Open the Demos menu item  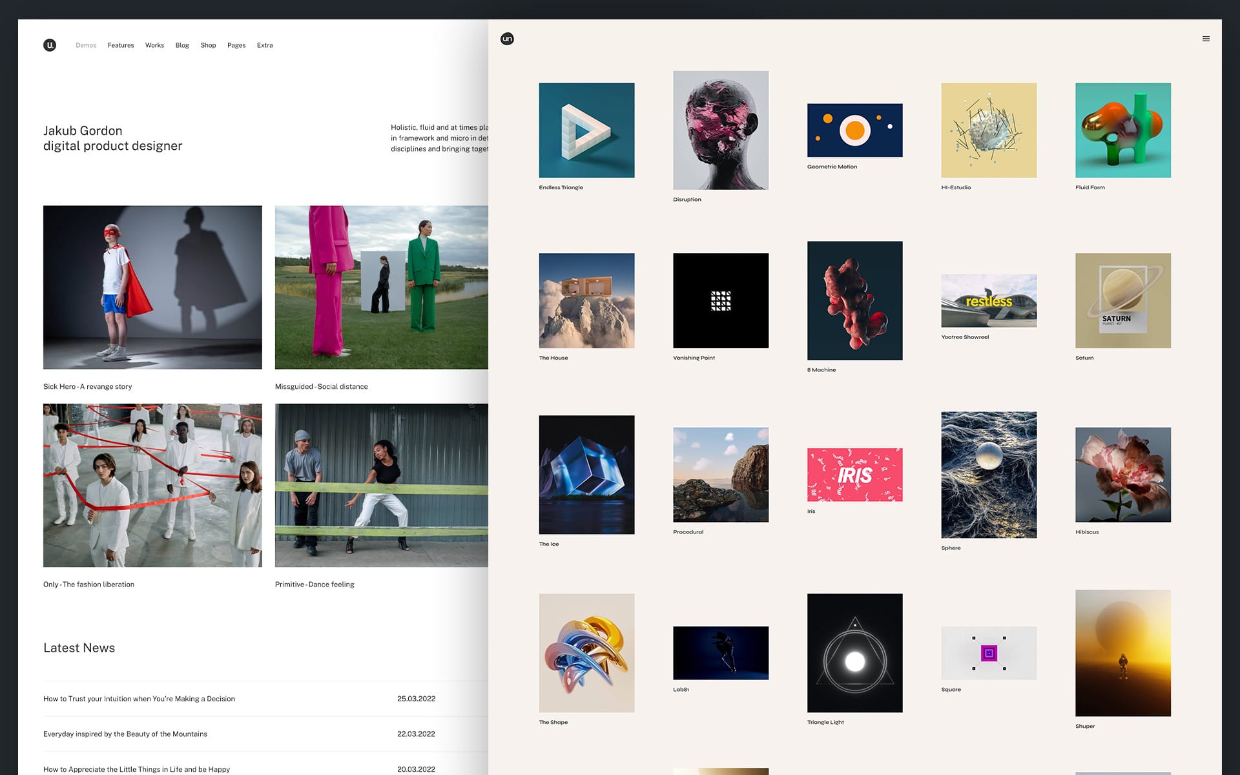86,45
